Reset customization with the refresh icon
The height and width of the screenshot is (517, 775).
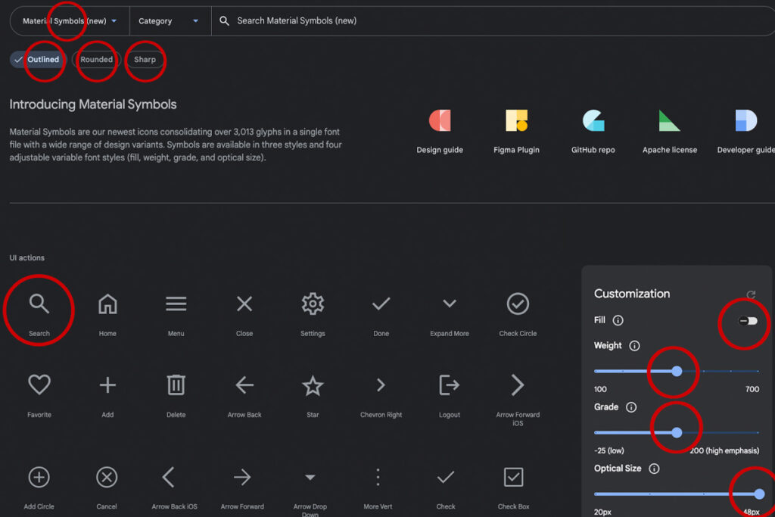click(x=751, y=294)
